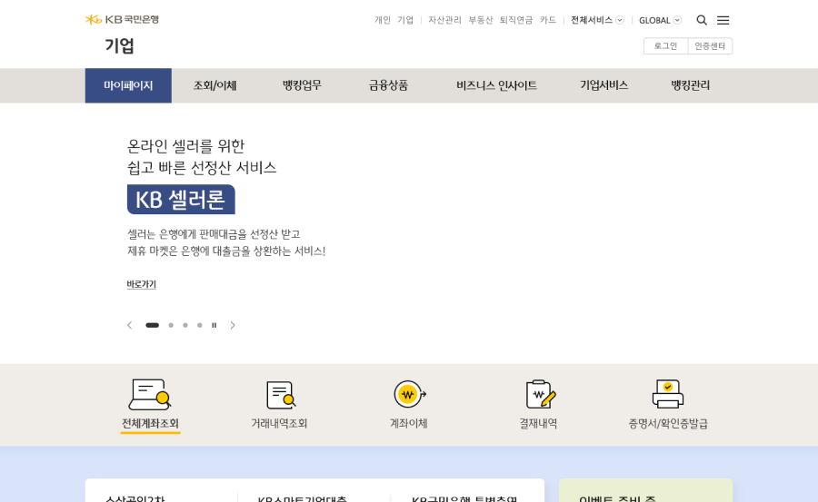Pause the banner carousel autoplay
The height and width of the screenshot is (502, 818).
[x=214, y=325]
